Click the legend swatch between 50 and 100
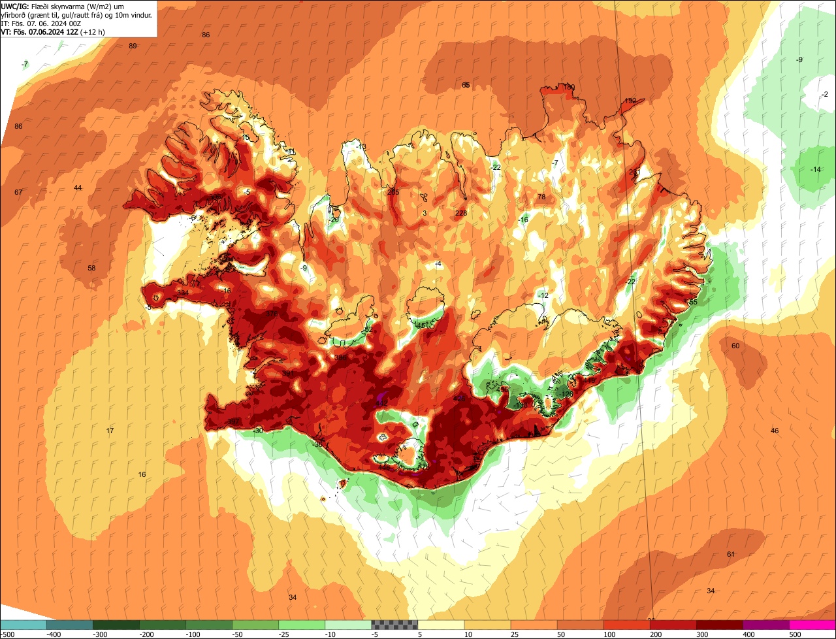 click(x=580, y=625)
